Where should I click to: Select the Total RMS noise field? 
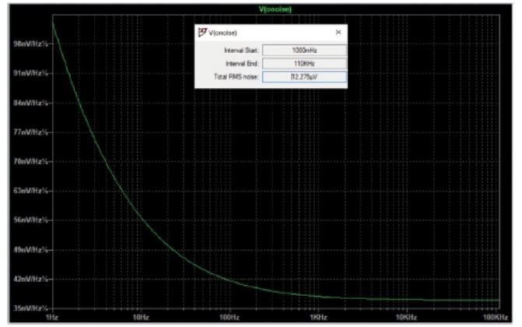tap(303, 76)
